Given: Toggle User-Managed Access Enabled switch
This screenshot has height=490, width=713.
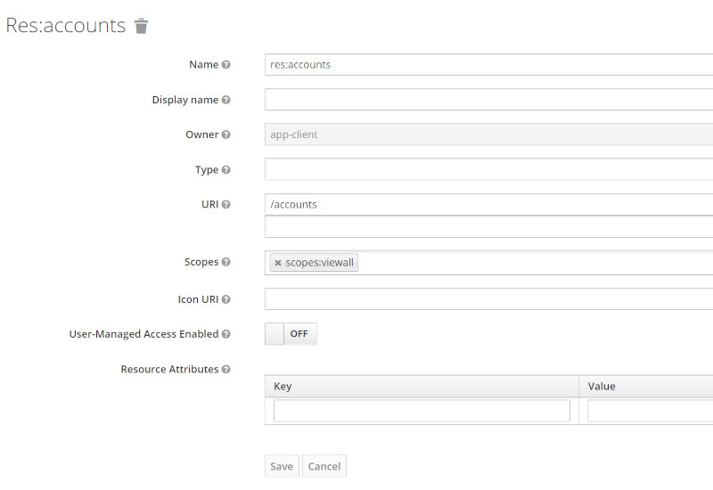Looking at the screenshot, I should [291, 334].
